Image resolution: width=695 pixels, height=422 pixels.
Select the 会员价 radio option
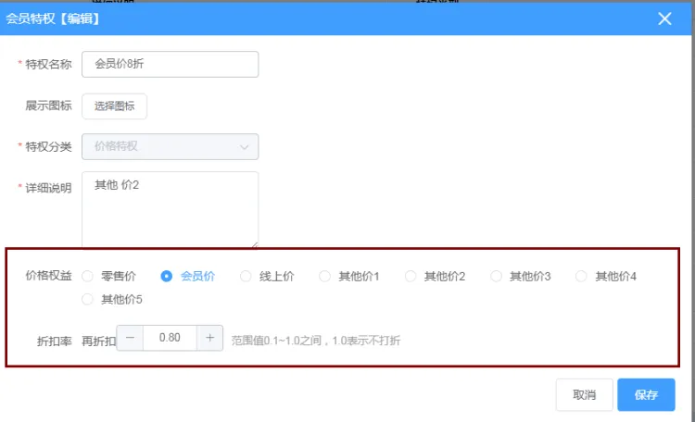click(x=167, y=276)
